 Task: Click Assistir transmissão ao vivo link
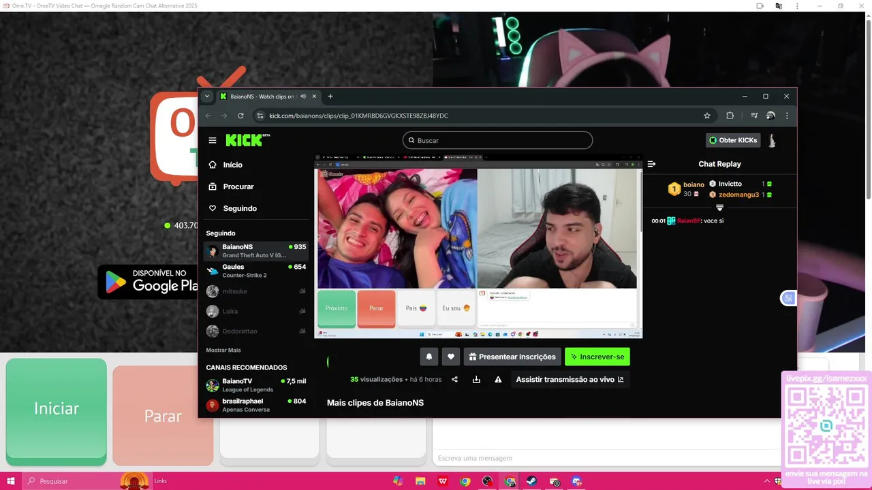[570, 380]
